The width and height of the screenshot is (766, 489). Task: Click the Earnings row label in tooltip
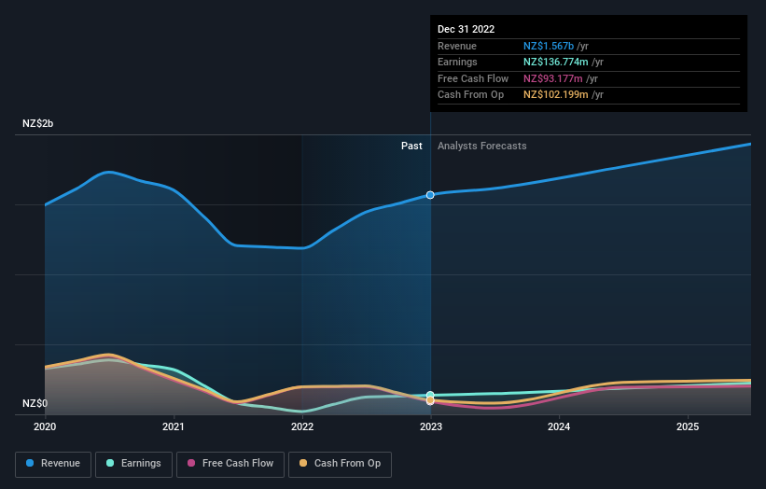point(458,62)
